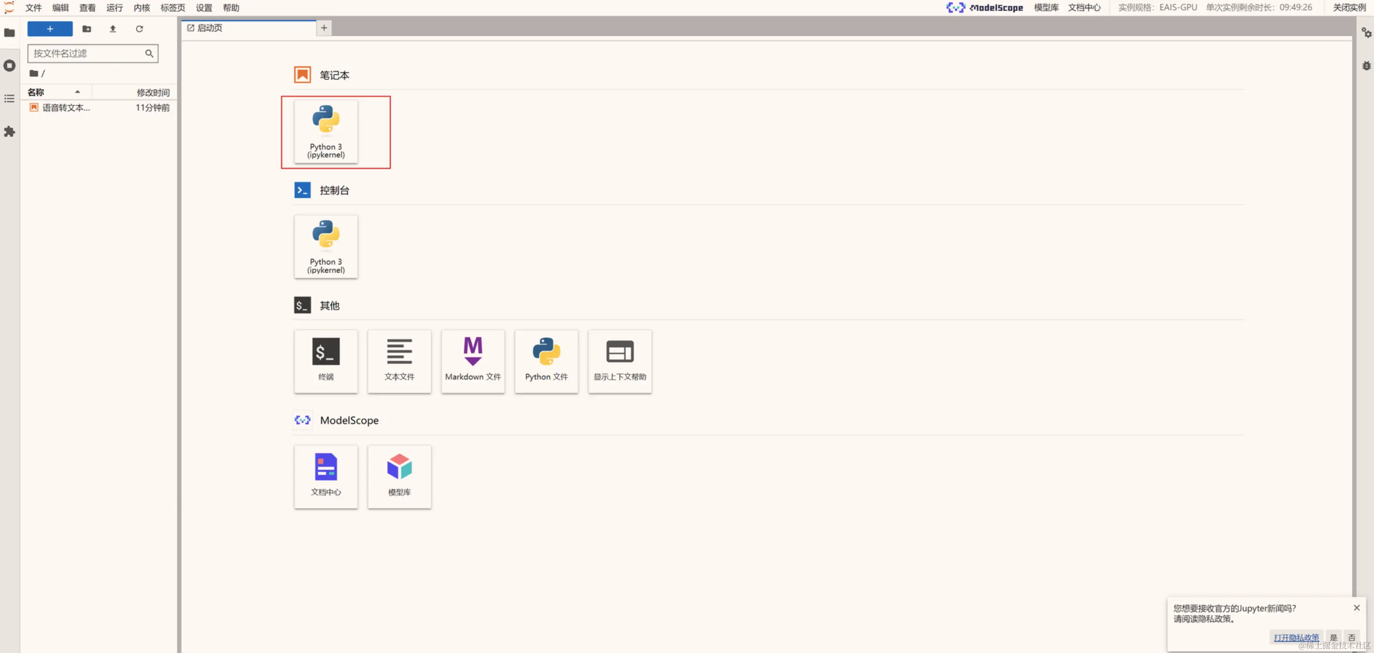This screenshot has height=653, width=1374.
Task: Add a new tab with plus button
Action: click(324, 28)
